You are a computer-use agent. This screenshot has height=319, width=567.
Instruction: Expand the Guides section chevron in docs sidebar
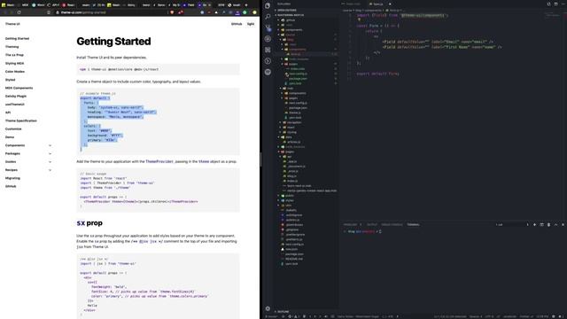point(50,161)
